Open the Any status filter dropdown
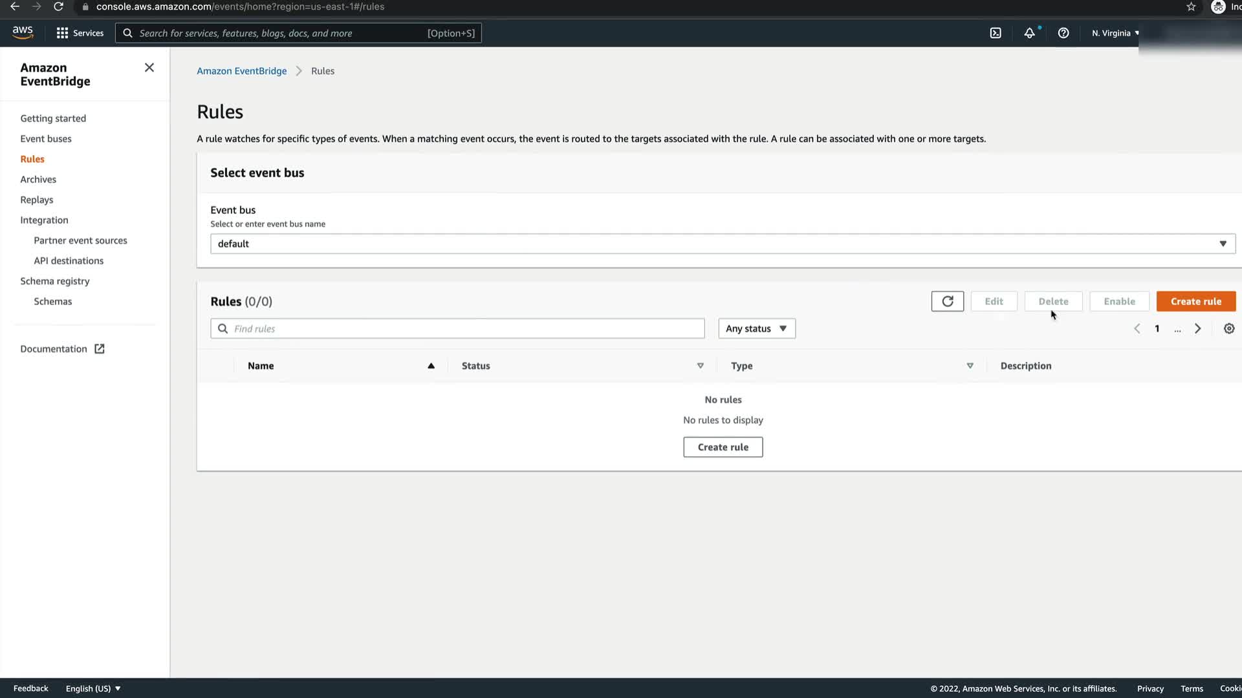This screenshot has width=1242, height=698. pos(756,328)
